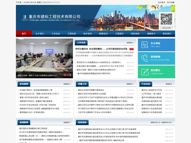Open news 重庆市城镇危险房屋鉴定培训
This screenshot has height=143, width=191.
[94, 74]
